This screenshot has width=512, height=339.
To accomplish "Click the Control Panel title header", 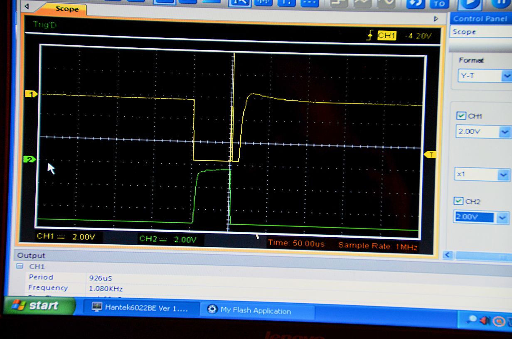I will coord(480,18).
